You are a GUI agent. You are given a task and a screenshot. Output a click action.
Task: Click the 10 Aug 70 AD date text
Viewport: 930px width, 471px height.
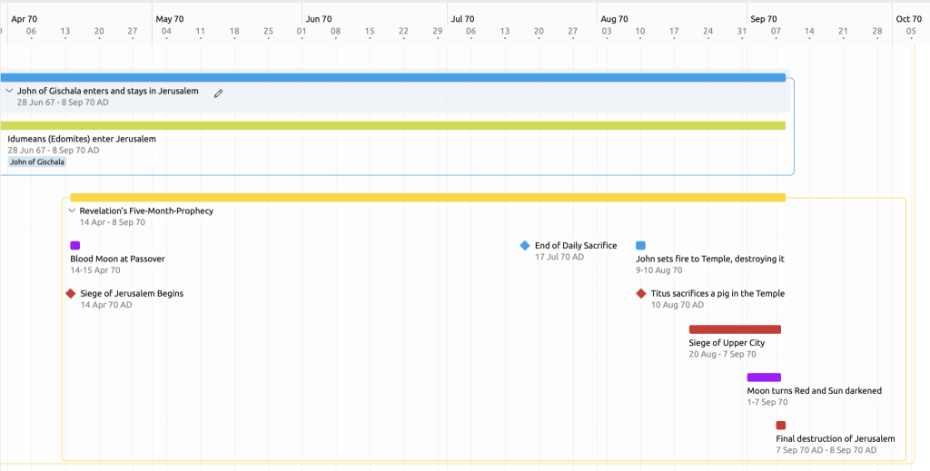[678, 305]
